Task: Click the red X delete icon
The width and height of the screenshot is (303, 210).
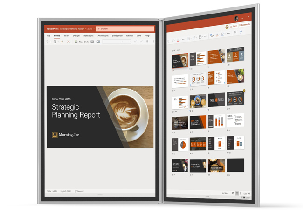Action: click(69, 42)
